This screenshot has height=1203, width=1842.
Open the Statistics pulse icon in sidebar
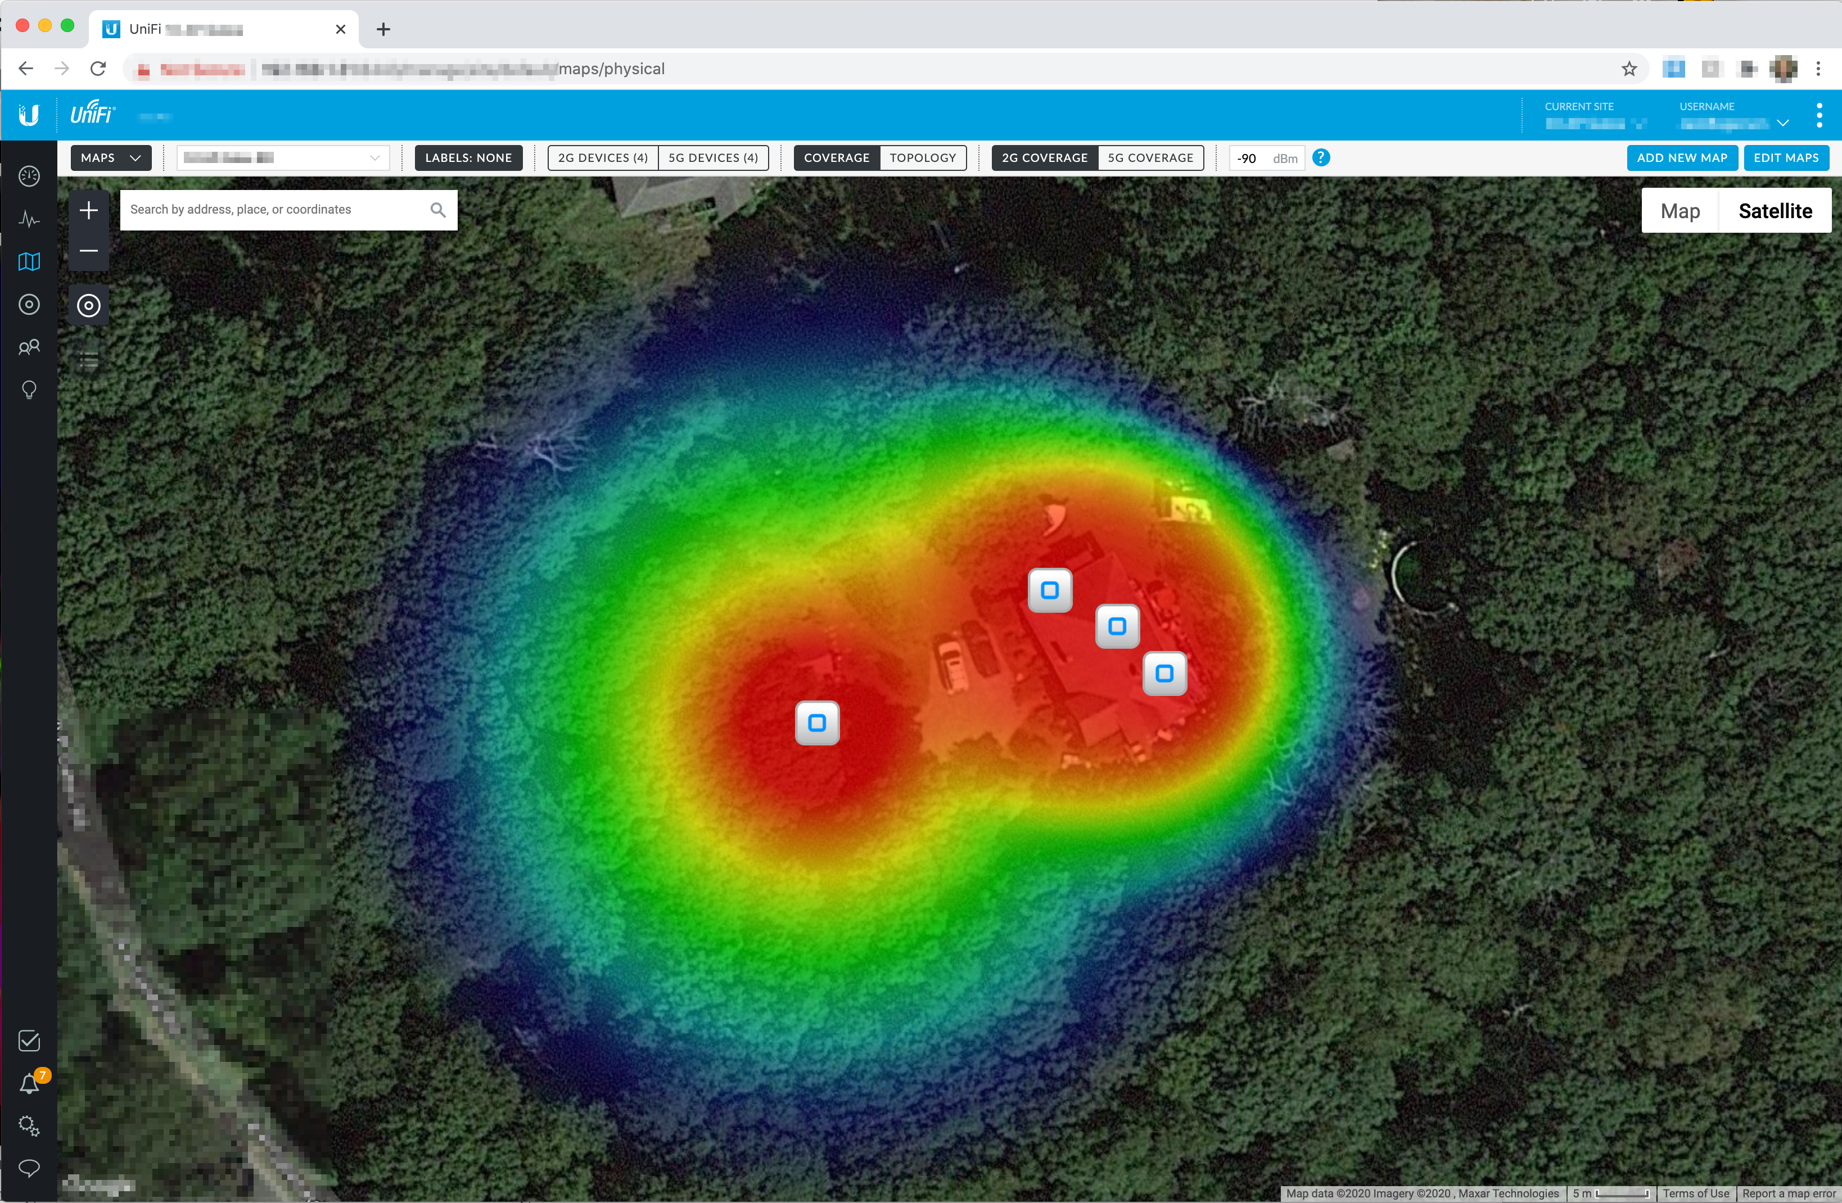coord(29,219)
